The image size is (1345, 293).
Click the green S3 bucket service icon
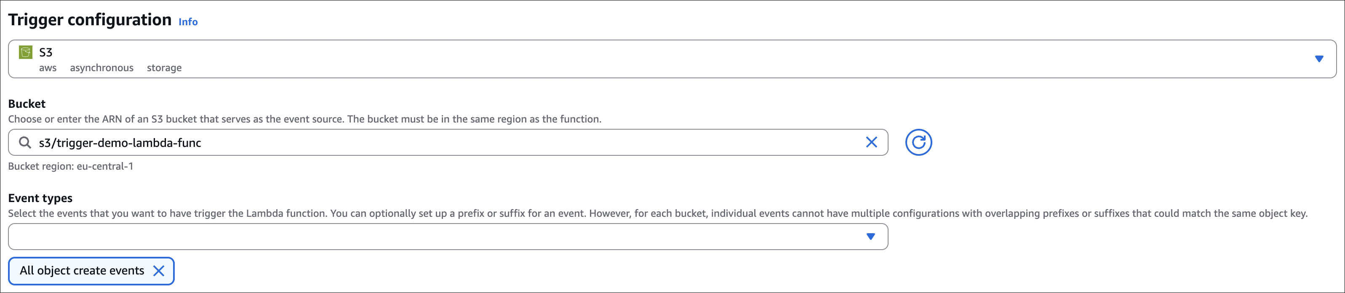(25, 52)
